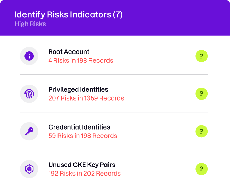Select the Root Account title
The image size is (230, 196).
coord(69,52)
